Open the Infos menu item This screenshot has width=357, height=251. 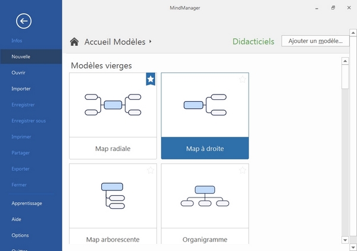click(x=17, y=40)
